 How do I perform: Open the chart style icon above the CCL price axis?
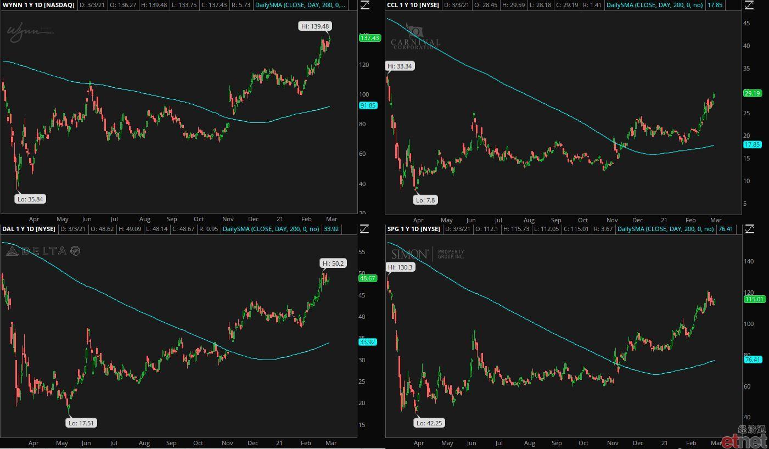click(x=749, y=5)
